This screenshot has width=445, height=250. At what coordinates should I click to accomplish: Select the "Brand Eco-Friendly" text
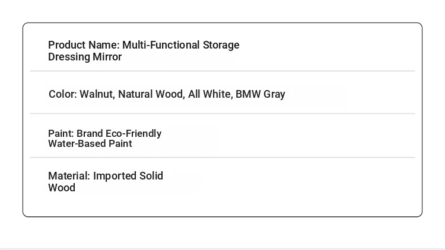(x=119, y=133)
